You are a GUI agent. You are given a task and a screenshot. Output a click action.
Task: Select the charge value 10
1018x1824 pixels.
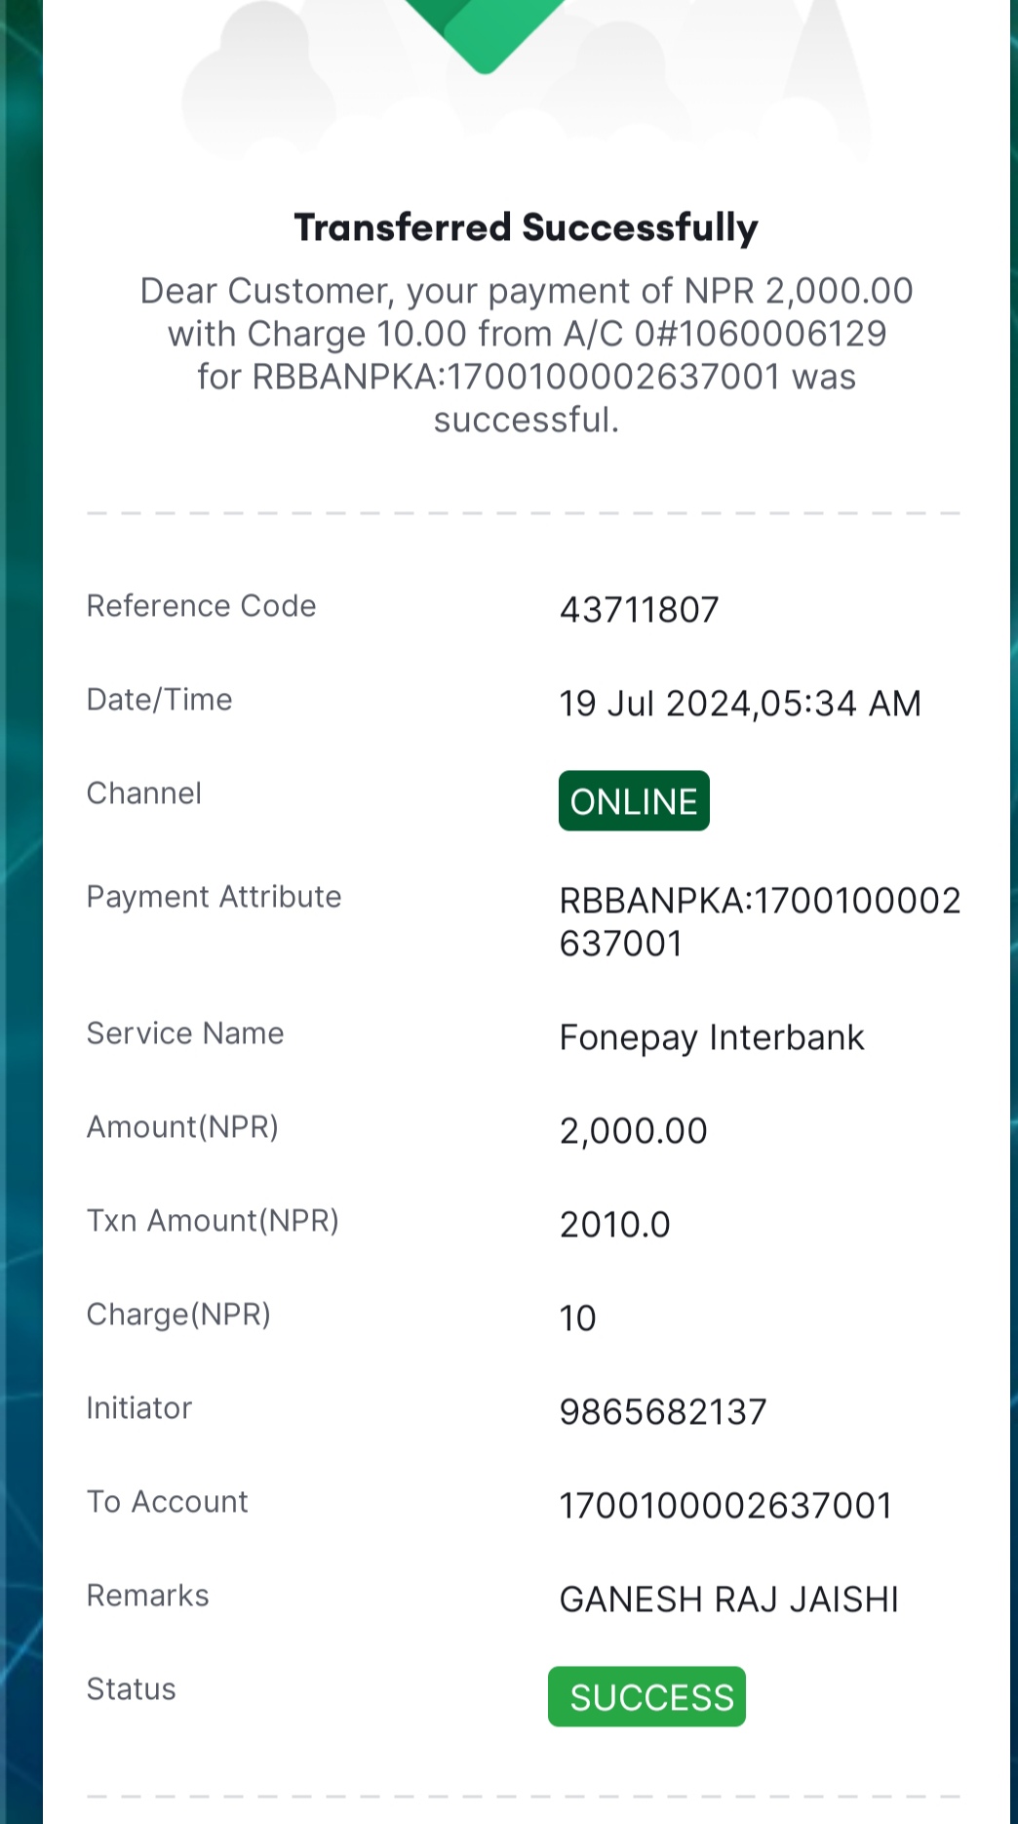(577, 1318)
